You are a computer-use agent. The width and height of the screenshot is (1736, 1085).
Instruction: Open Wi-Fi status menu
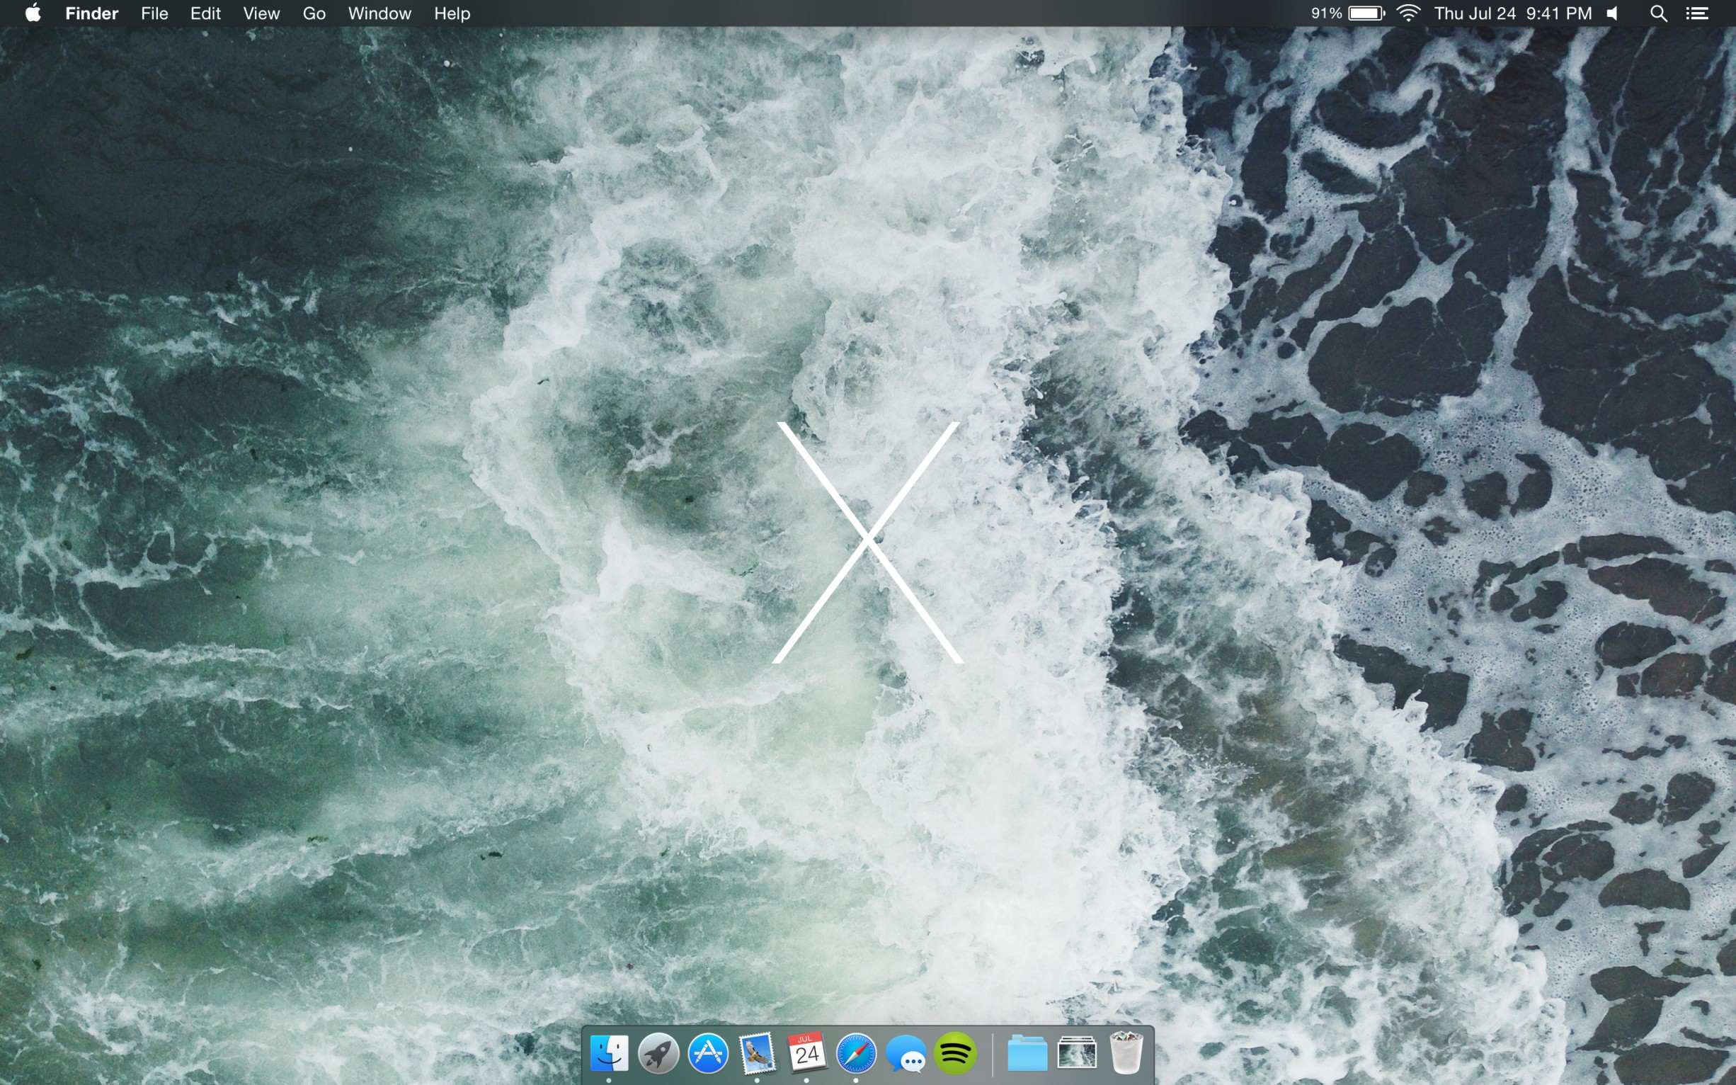(1408, 13)
